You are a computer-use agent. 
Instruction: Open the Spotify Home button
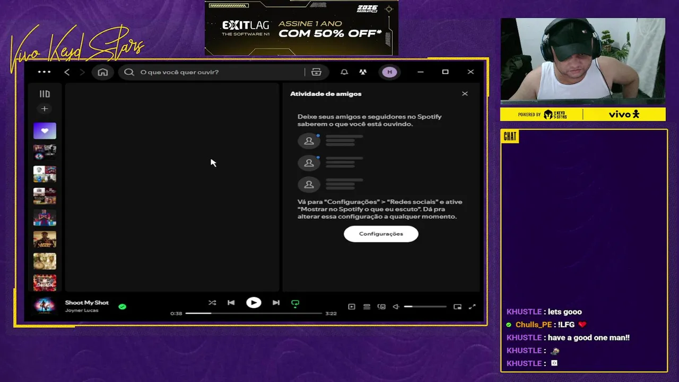coord(103,72)
